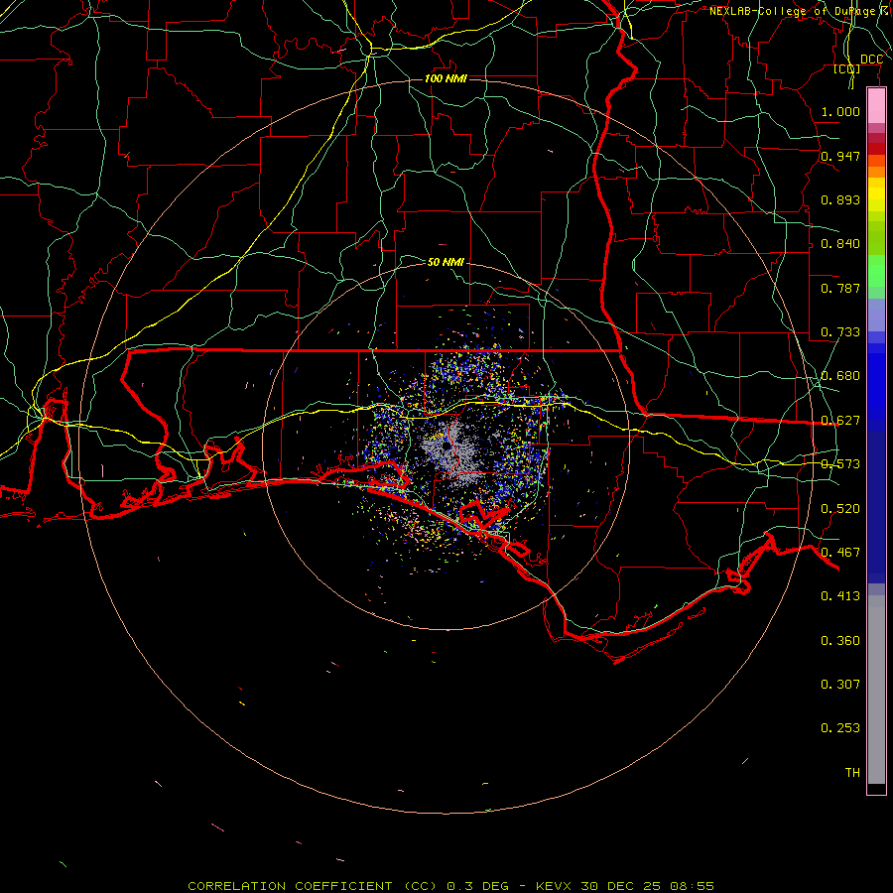Click the 0.467 color scale value

[x=840, y=553]
